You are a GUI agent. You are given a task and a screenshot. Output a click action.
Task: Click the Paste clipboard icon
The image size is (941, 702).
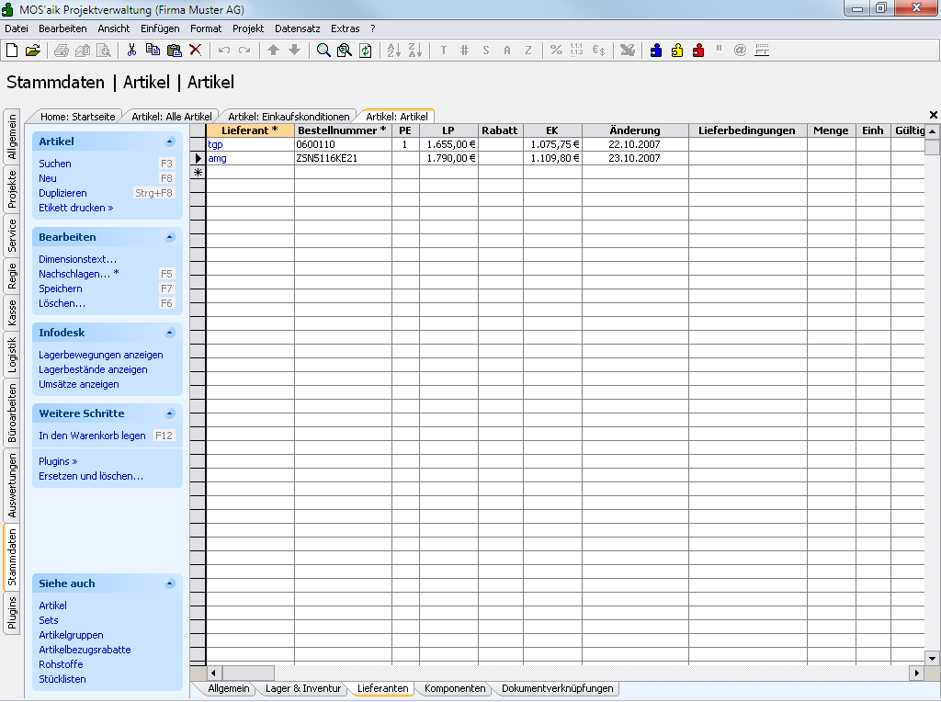pos(174,51)
